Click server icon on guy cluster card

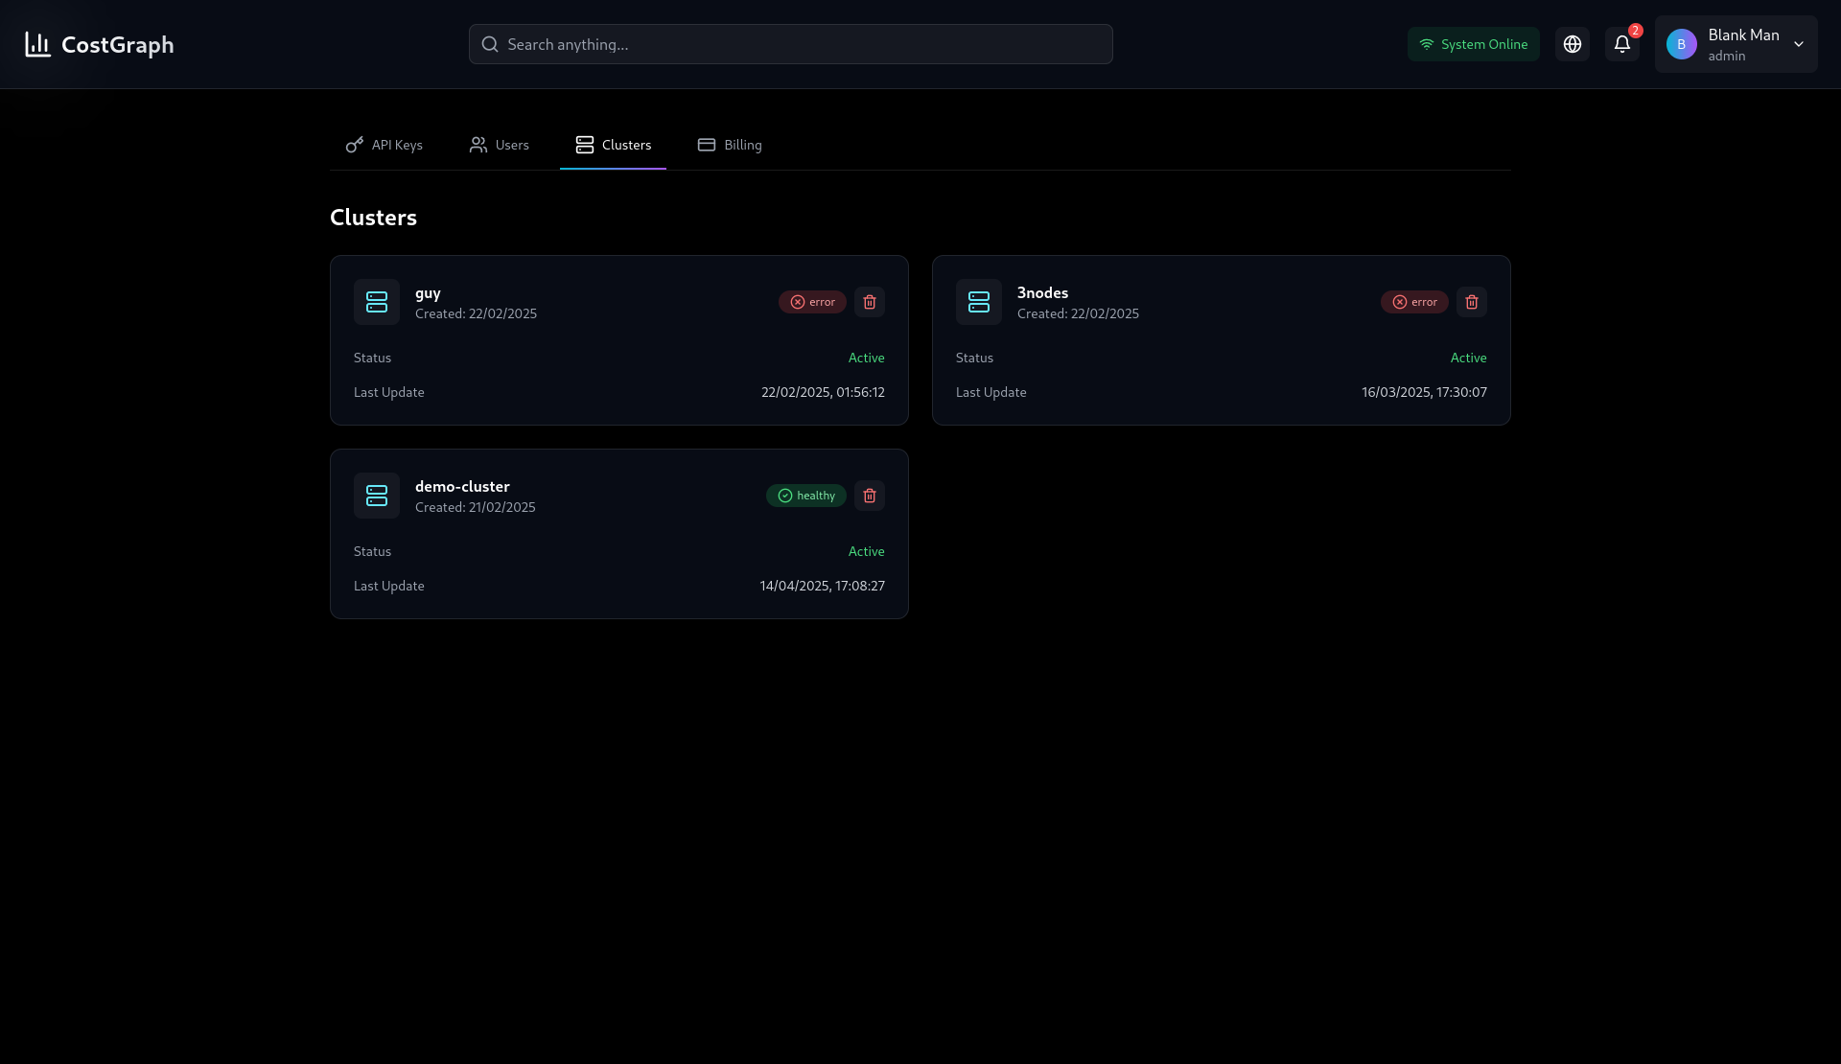coord(377,302)
